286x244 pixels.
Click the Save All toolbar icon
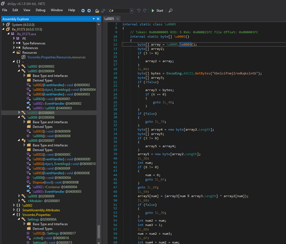tap(103, 10)
